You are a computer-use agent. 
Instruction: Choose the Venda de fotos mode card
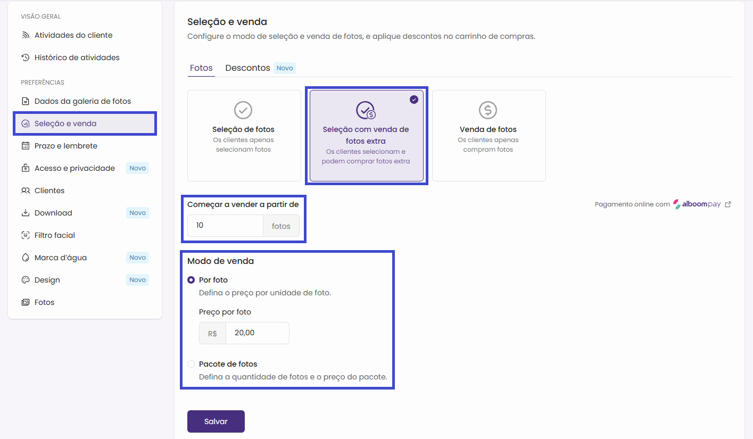[488, 136]
